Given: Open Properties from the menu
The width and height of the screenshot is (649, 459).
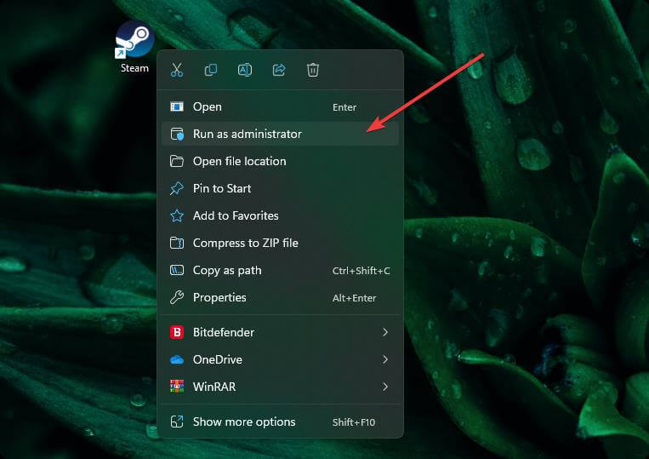Looking at the screenshot, I should click(x=280, y=297).
